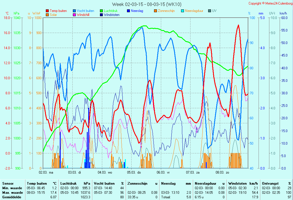Click the 08.03. zo date label
293x200 pixels.
pos(222,172)
